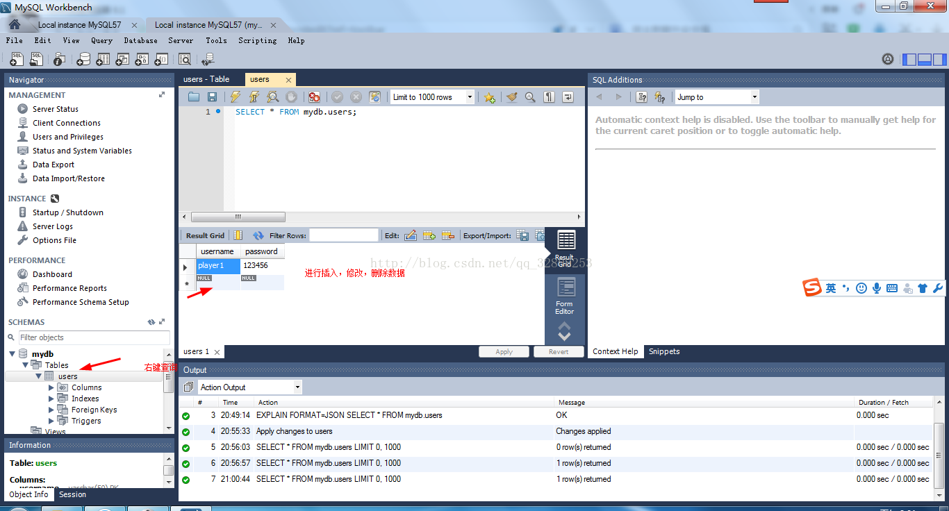Execute the SQL query with the lightning bolt icon
The image size is (949, 511).
point(236,97)
